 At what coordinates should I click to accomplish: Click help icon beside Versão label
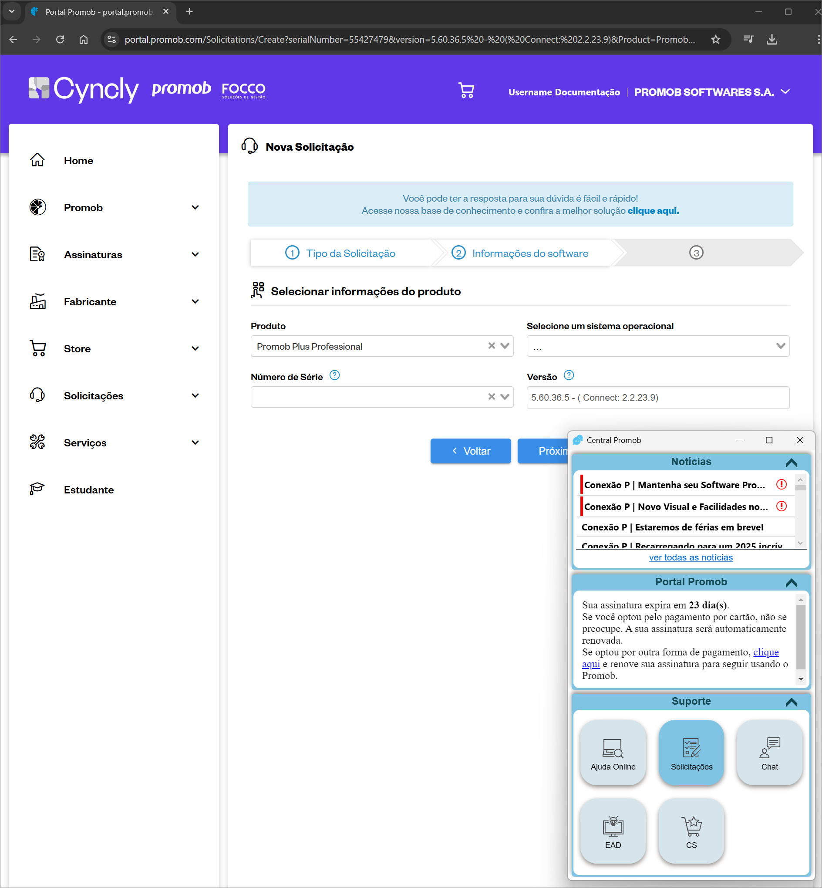tap(569, 376)
